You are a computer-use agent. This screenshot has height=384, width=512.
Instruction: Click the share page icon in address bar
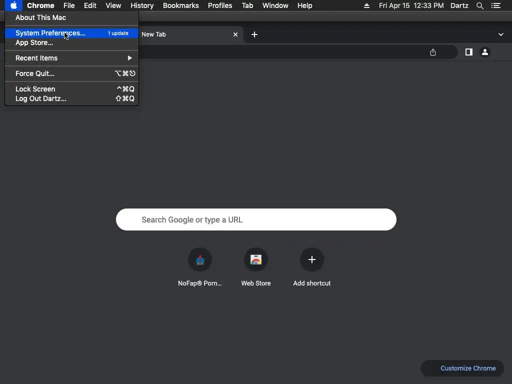[x=433, y=52]
